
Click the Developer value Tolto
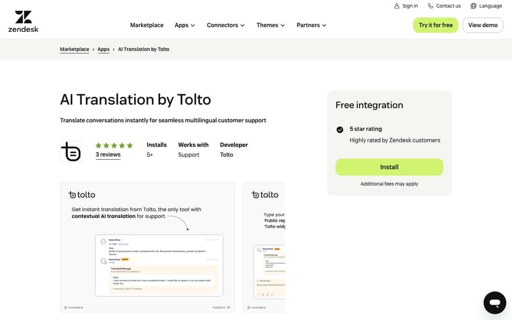tap(226, 155)
